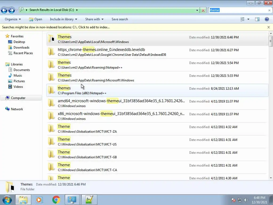Select the amd64_microsoft-windows-themeui folder
The width and height of the screenshot is (273, 205).
(157, 103)
